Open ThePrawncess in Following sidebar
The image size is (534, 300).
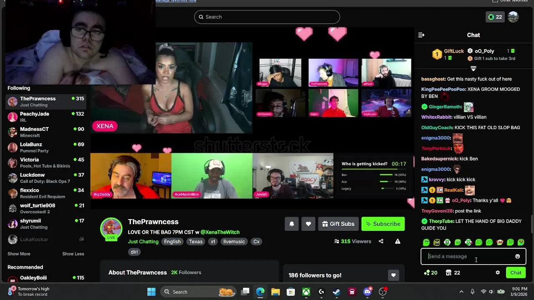click(x=46, y=102)
